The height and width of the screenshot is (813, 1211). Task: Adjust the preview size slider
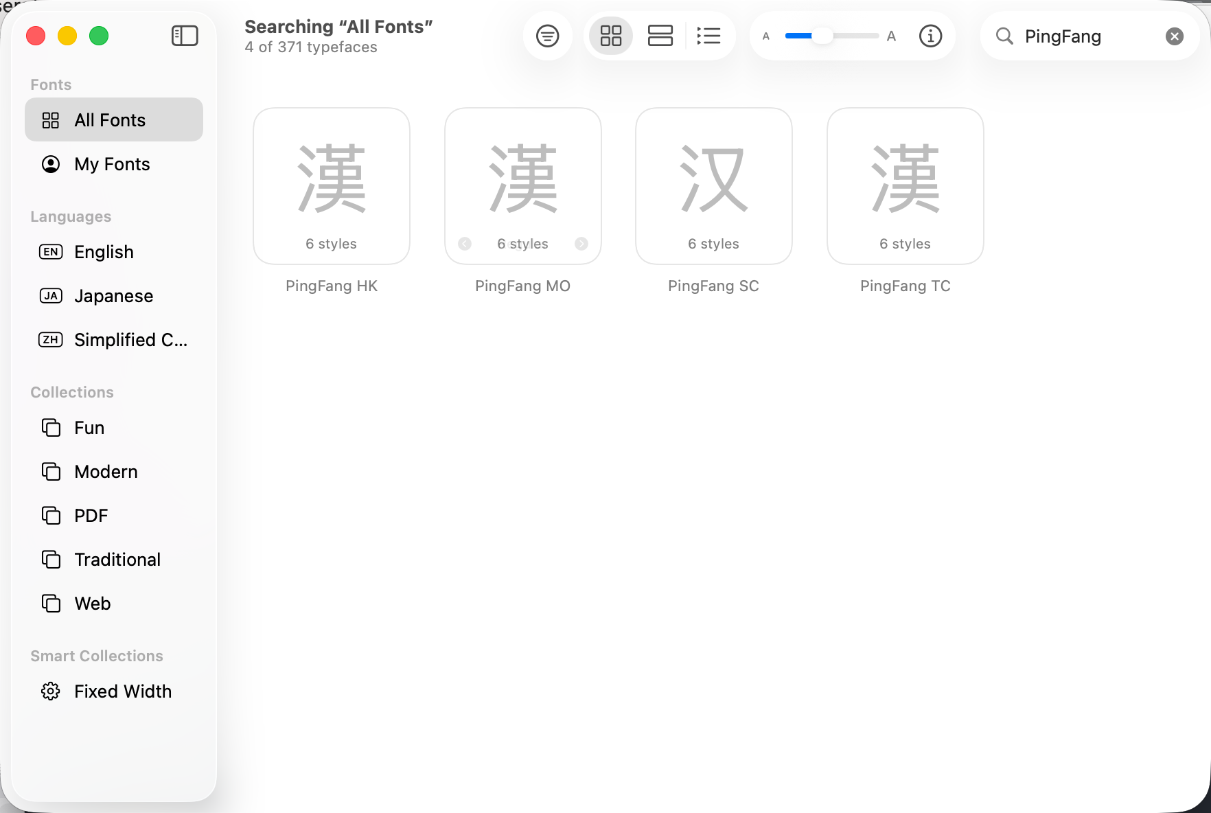(832, 36)
